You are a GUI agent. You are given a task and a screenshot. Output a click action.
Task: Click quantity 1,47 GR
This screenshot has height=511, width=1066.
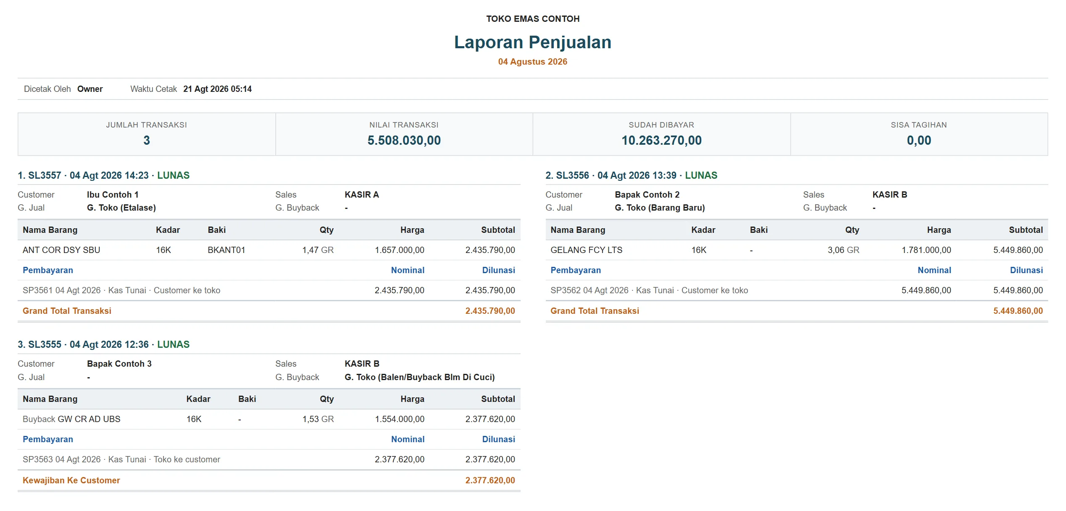[318, 250]
